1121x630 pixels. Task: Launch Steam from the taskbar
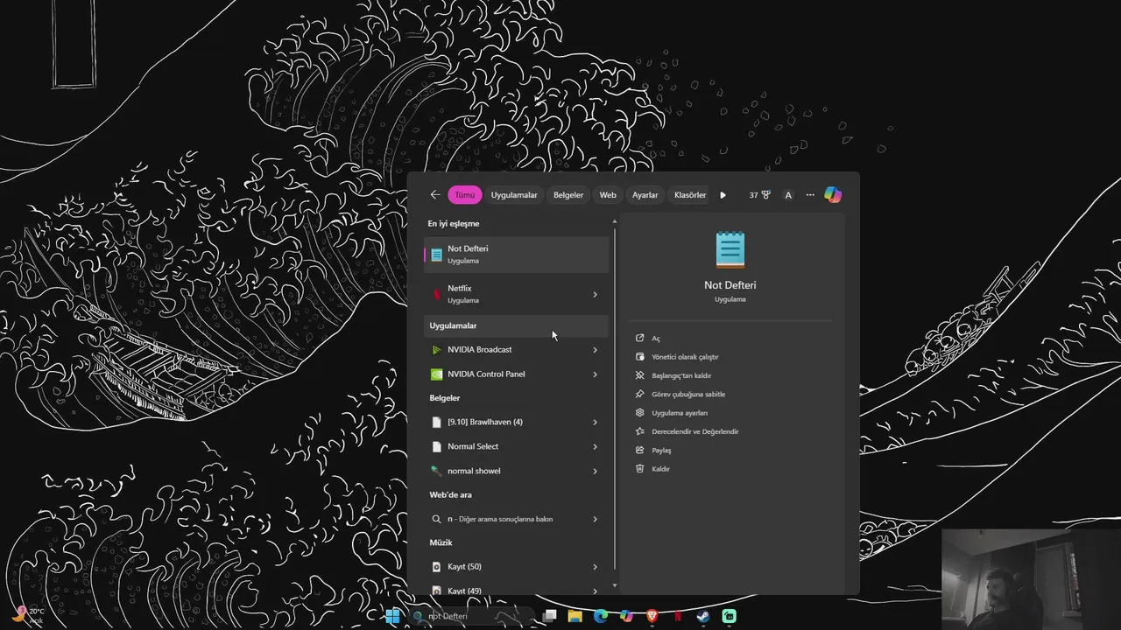[703, 616]
